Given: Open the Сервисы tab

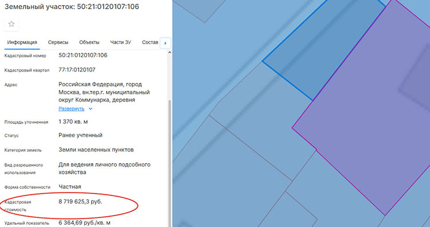Looking at the screenshot, I should [58, 42].
